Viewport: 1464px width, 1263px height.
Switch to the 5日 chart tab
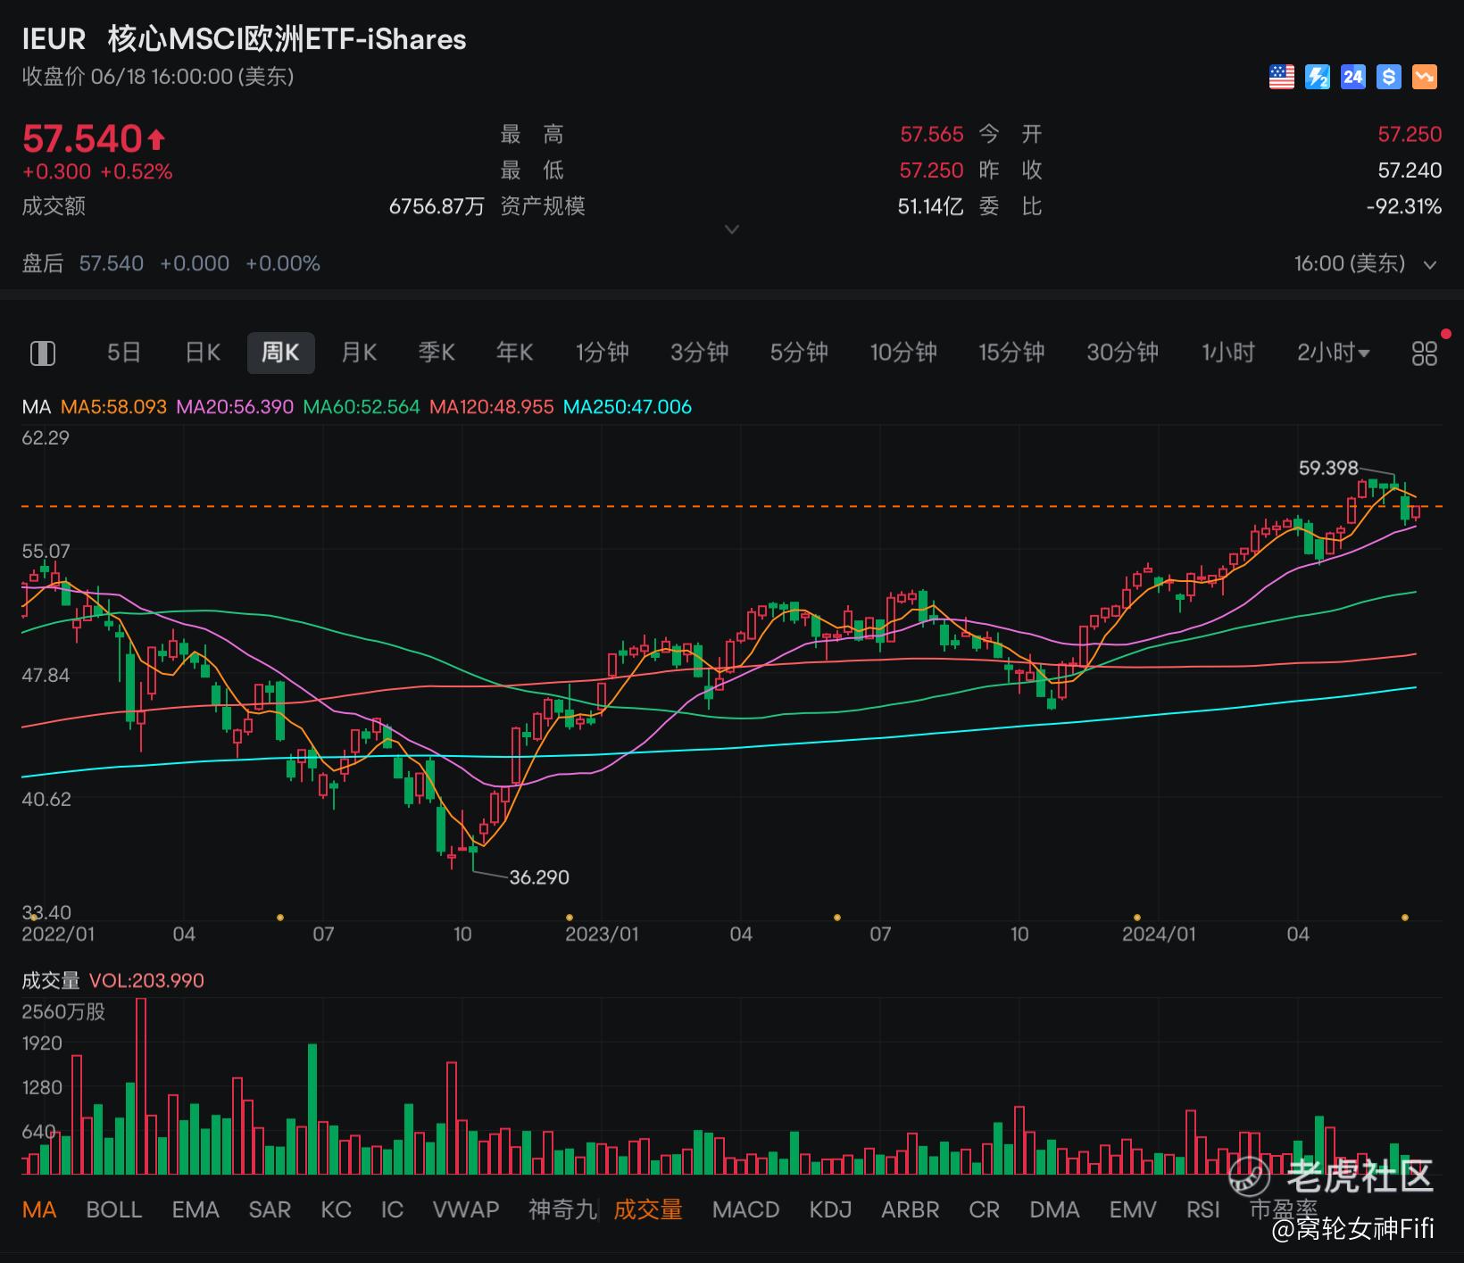point(124,353)
